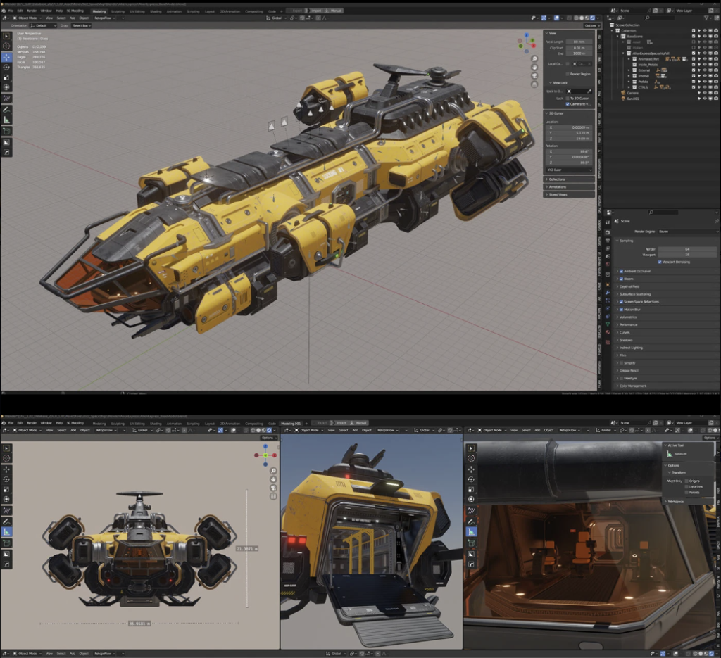721x658 pixels.
Task: Toggle Ambient Occlusion checkbox
Action: tap(621, 271)
